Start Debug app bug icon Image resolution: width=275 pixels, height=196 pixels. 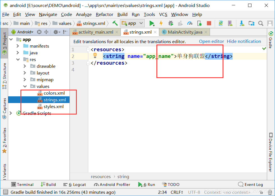pyautogui.click(x=171, y=23)
